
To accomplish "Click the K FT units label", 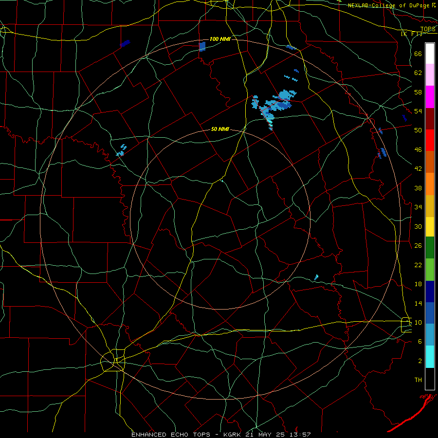I will [411, 34].
